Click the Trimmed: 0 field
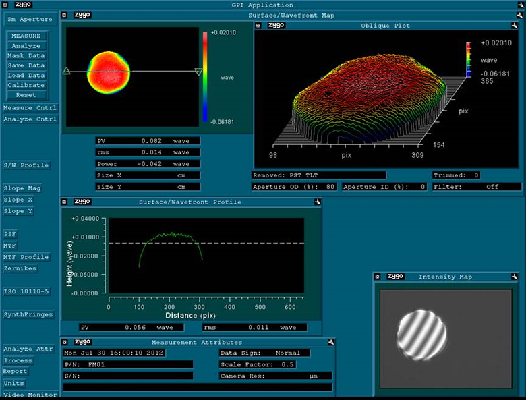The height and width of the screenshot is (400, 526). click(x=457, y=175)
